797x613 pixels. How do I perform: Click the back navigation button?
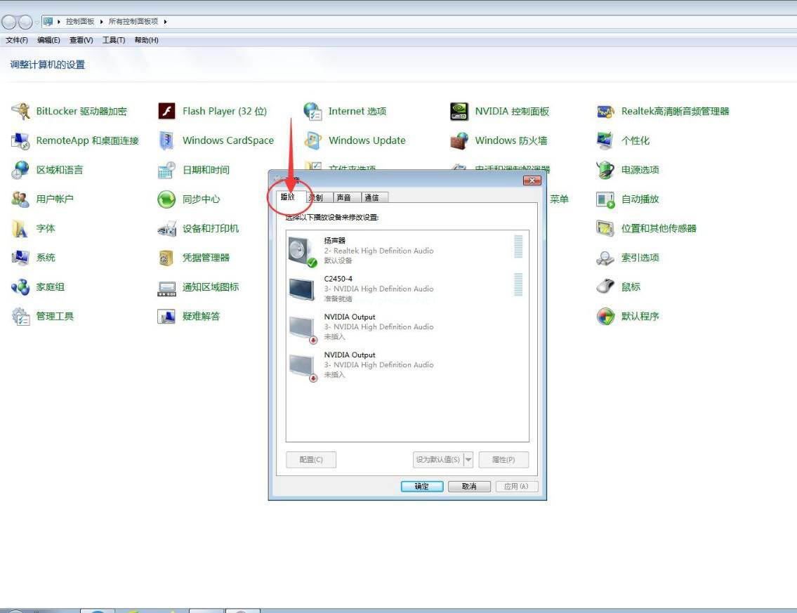point(8,22)
